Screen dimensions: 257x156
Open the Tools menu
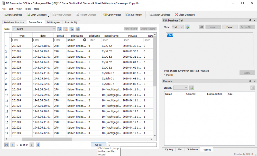(28, 9)
